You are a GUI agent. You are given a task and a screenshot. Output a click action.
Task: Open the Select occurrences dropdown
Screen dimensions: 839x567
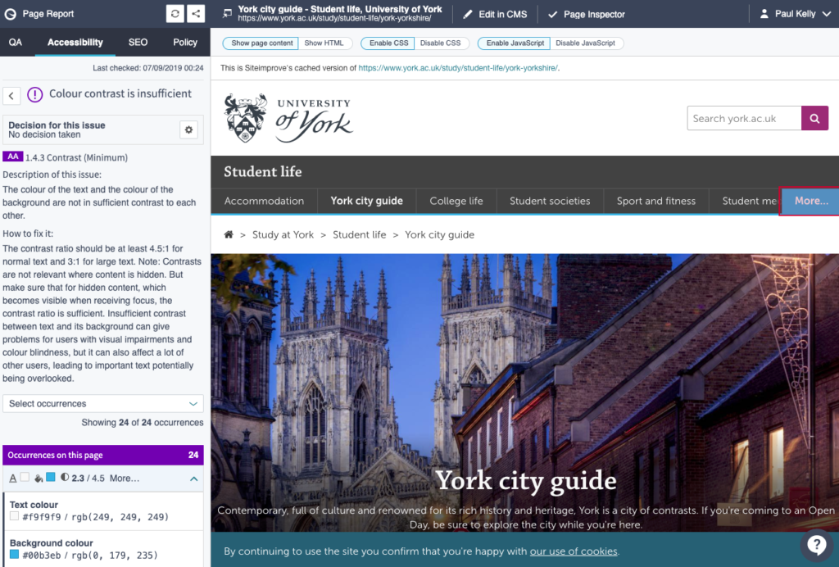point(103,404)
